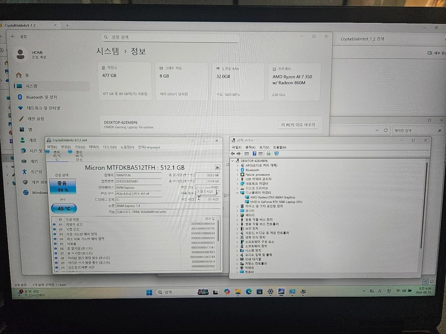Click the 사용률 row with ID 05
The height and width of the screenshot is (334, 446).
[x=134, y=244]
